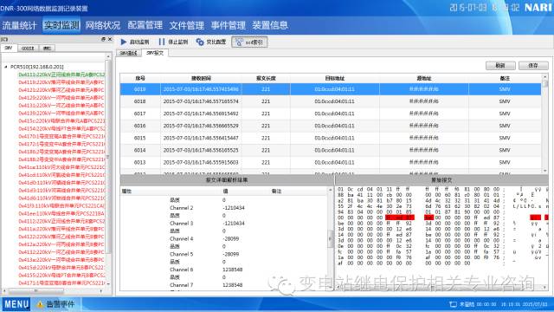Sort by the 序号 column header
Image resolution: width=554 pixels, height=312 pixels.
coord(140,78)
